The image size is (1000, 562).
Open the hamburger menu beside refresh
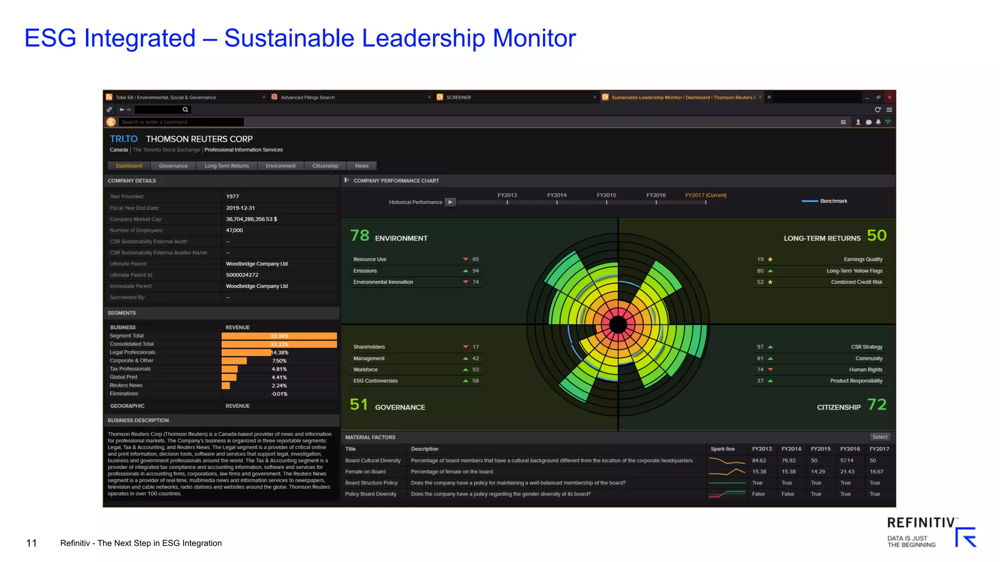click(889, 110)
